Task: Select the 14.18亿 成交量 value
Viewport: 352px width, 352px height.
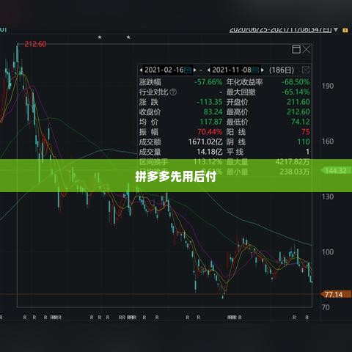Action: pyautogui.click(x=210, y=152)
